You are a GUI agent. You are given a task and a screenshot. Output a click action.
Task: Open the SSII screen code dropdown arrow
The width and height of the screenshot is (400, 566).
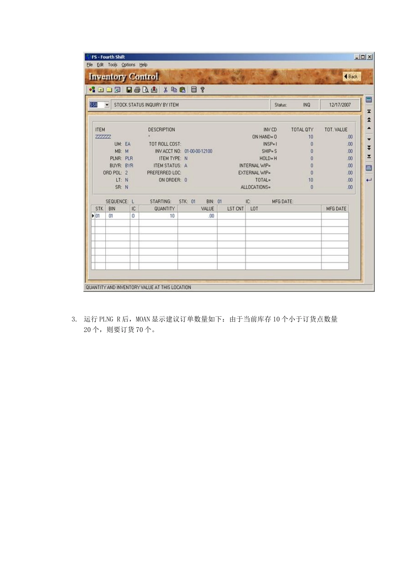pyautogui.click(x=107, y=105)
